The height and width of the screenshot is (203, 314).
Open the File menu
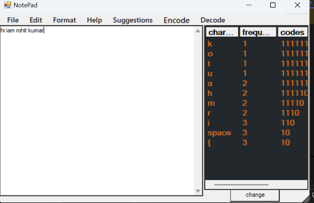tap(13, 20)
